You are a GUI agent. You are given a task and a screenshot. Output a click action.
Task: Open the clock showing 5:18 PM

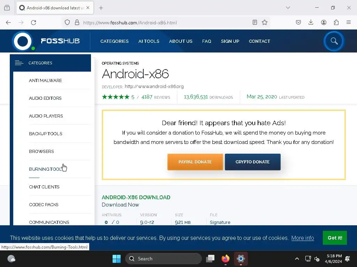(333, 259)
